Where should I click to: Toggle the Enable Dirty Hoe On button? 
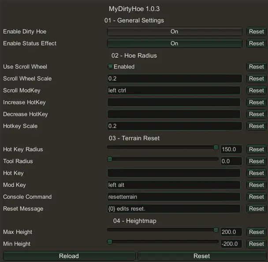coord(175,32)
